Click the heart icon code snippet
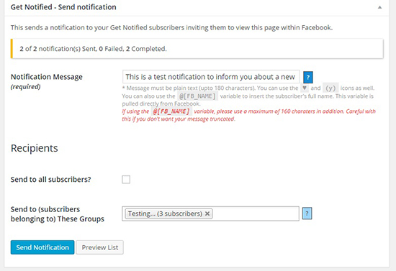 305,88
